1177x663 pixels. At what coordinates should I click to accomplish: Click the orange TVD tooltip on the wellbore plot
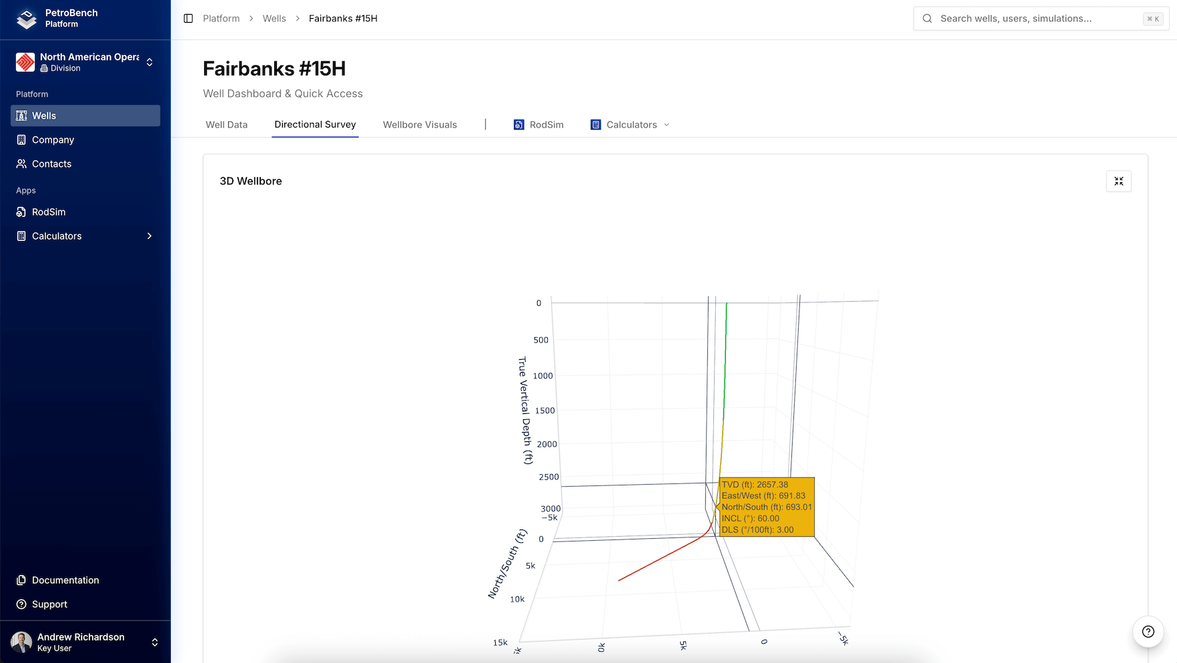tap(766, 507)
